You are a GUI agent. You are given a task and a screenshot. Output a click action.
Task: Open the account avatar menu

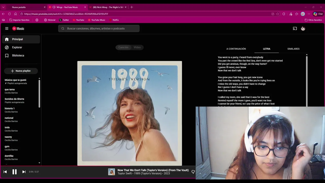pyautogui.click(x=303, y=28)
